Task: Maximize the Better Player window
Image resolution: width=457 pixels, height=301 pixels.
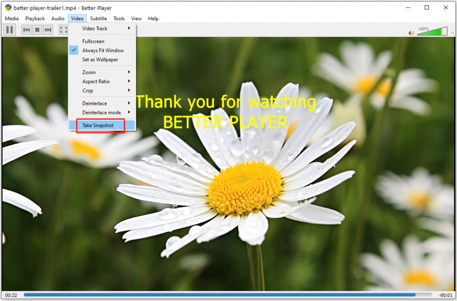Action: tap(427, 8)
